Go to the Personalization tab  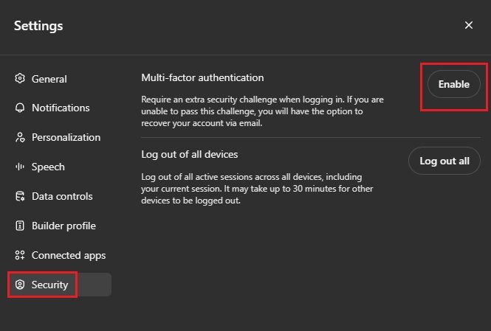tap(66, 137)
